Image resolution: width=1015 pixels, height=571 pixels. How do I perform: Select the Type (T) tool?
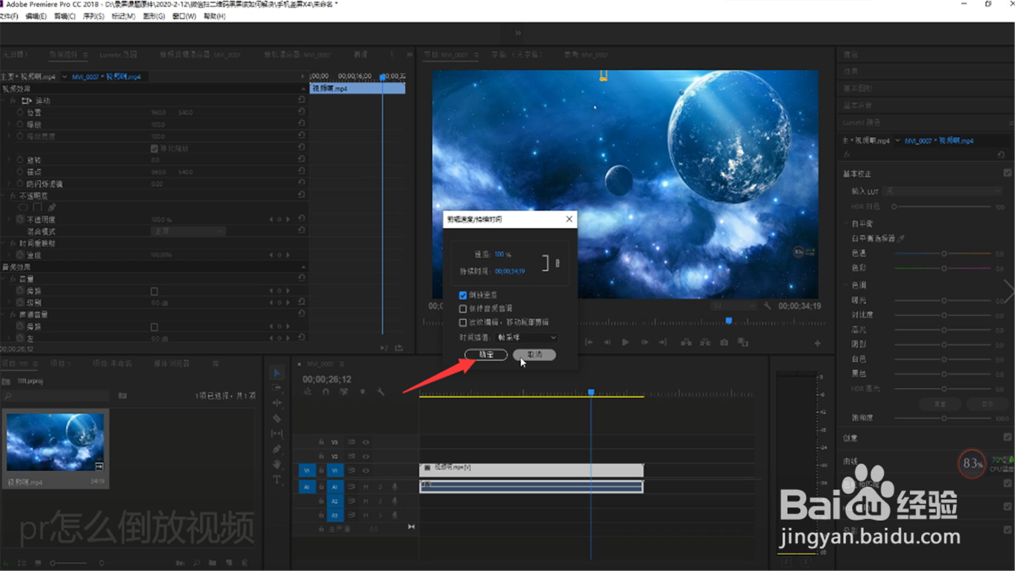pos(276,480)
